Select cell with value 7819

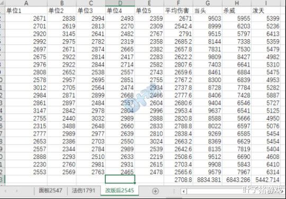(237, 149)
